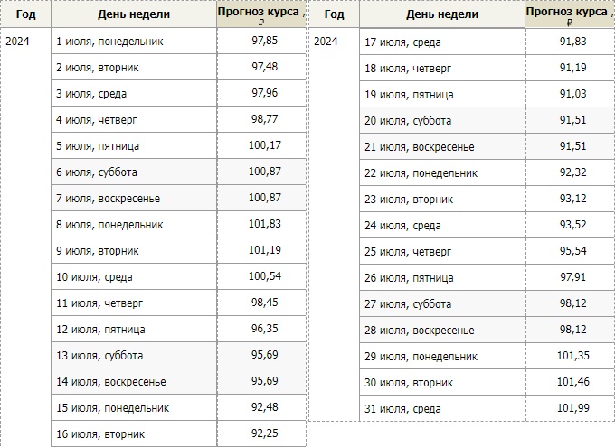Select the 101,99 forecast value

pyautogui.click(x=570, y=409)
